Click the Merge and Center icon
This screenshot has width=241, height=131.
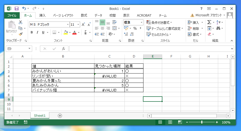pyautogui.click(x=114, y=28)
